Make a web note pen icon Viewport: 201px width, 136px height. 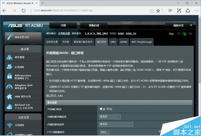click(179, 11)
